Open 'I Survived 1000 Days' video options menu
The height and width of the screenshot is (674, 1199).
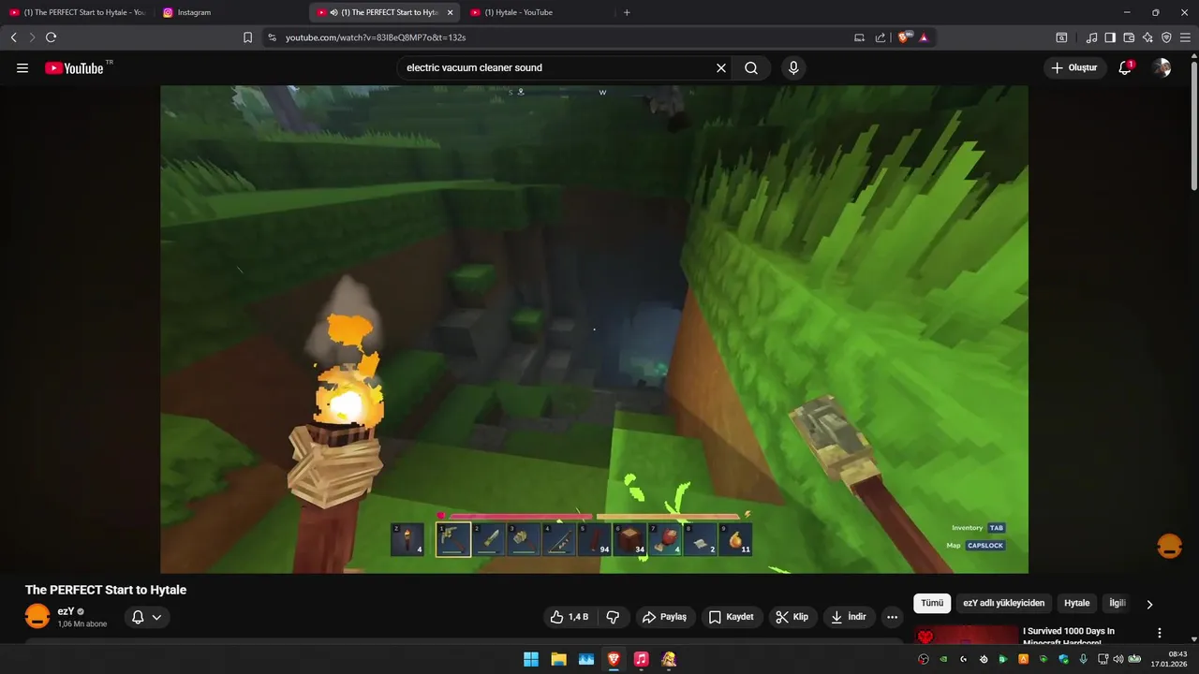tap(1160, 633)
